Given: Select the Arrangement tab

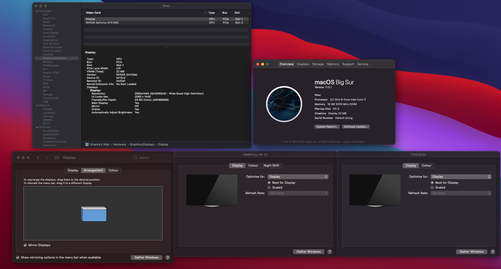Looking at the screenshot, I should pos(94,170).
